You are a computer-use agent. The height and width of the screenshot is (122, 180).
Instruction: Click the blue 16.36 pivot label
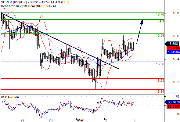click(160, 64)
